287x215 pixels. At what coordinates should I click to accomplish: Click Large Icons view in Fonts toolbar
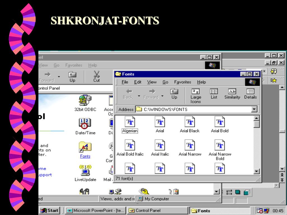coord(196,96)
